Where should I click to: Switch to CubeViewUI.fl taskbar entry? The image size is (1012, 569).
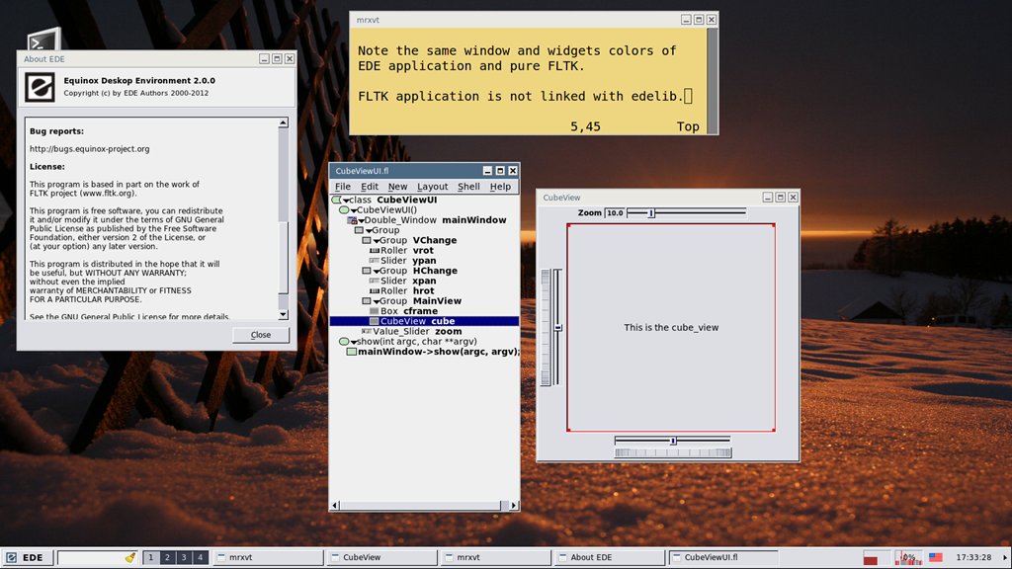pos(723,557)
